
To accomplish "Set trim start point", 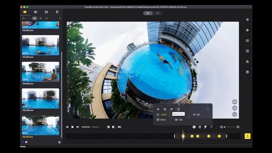I will point(108,127).
